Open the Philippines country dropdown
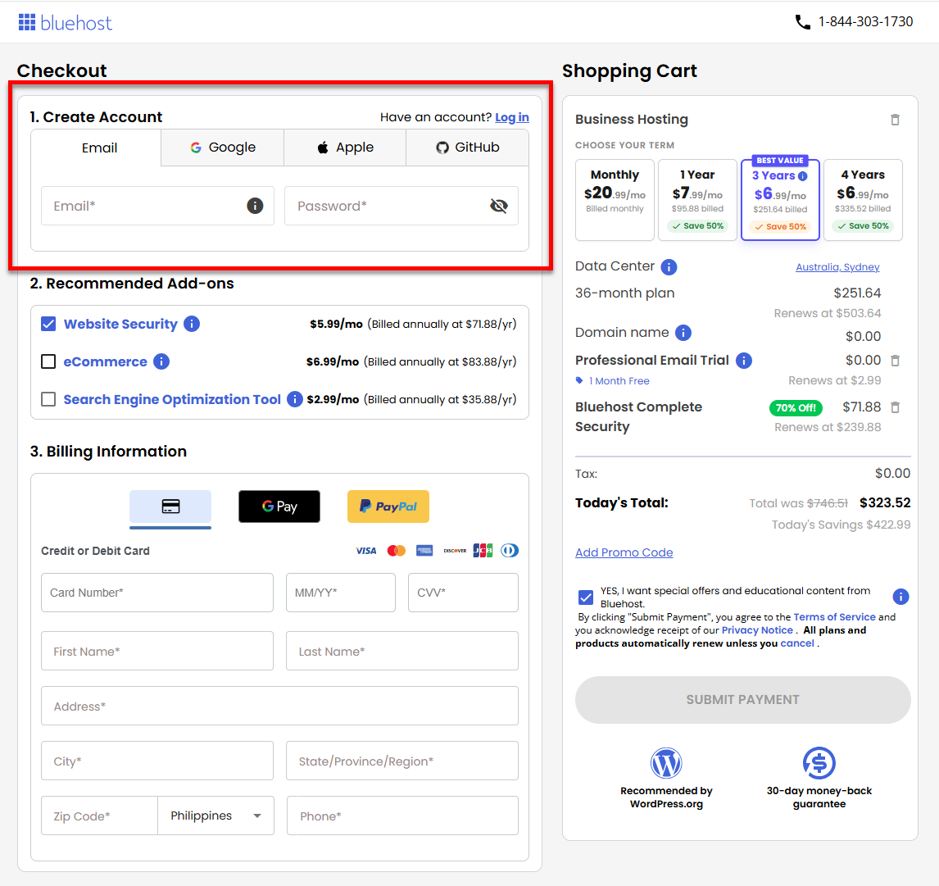 216,816
